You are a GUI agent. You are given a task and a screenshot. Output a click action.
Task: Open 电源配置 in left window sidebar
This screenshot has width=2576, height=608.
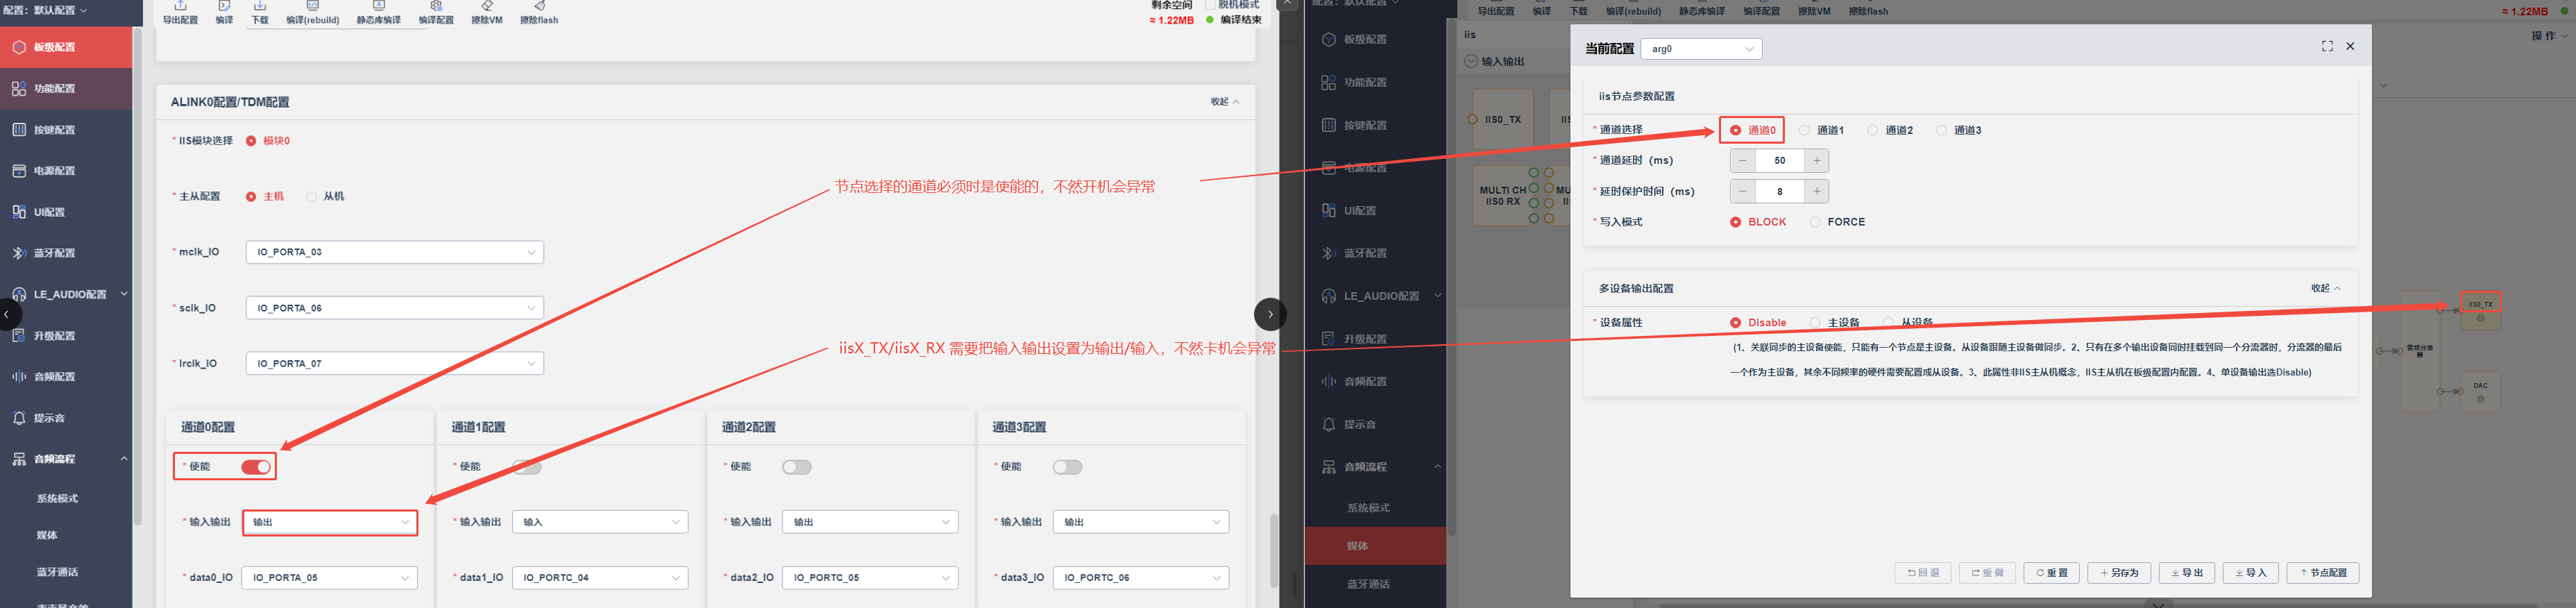coord(66,171)
